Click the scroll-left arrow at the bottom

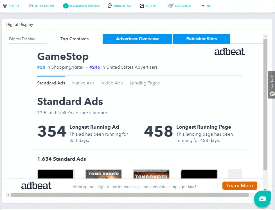[8, 195]
